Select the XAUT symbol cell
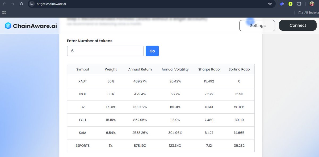The width and height of the screenshot is (319, 157). coord(83,81)
